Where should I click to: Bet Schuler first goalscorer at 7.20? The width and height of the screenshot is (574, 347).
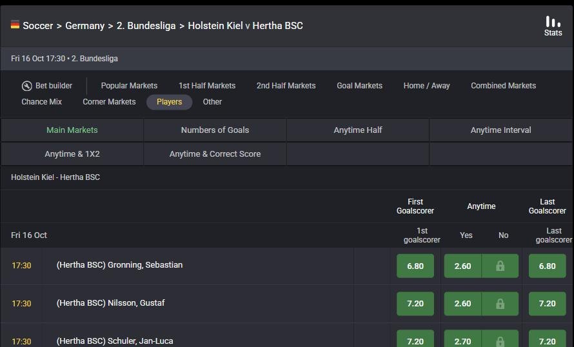415,339
